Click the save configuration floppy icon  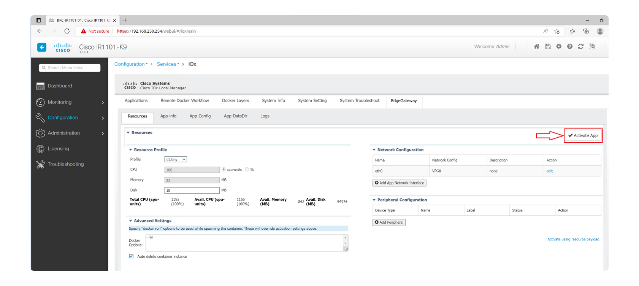(x=547, y=46)
